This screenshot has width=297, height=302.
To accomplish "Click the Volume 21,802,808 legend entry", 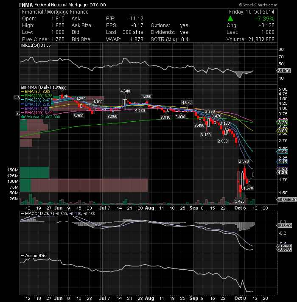I will tap(40, 117).
